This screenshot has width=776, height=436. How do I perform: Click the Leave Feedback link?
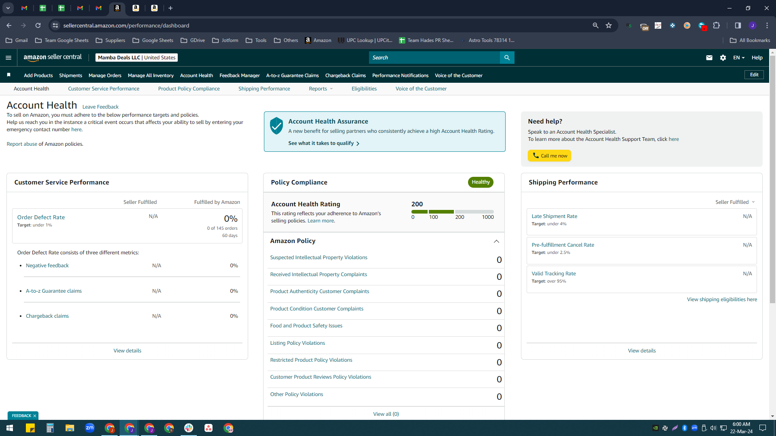pyautogui.click(x=100, y=107)
